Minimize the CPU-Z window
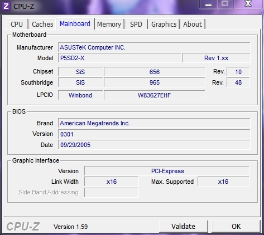This screenshot has width=264, height=235. click(x=208, y=4)
